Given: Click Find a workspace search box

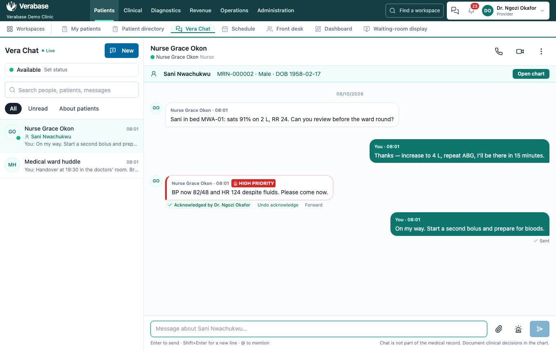Looking at the screenshot, I should [415, 11].
